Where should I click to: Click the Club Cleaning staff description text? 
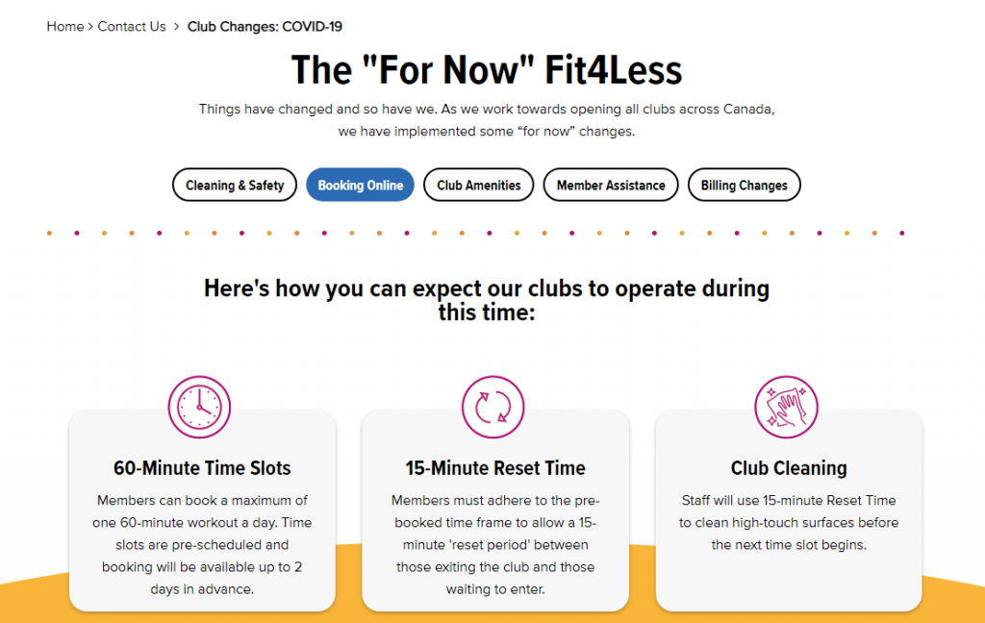tap(789, 522)
